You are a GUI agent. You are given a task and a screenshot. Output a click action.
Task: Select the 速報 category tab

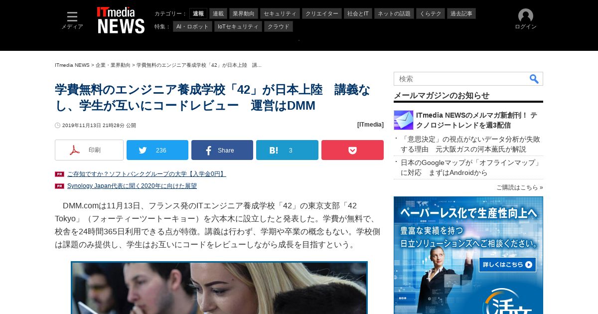(x=198, y=13)
